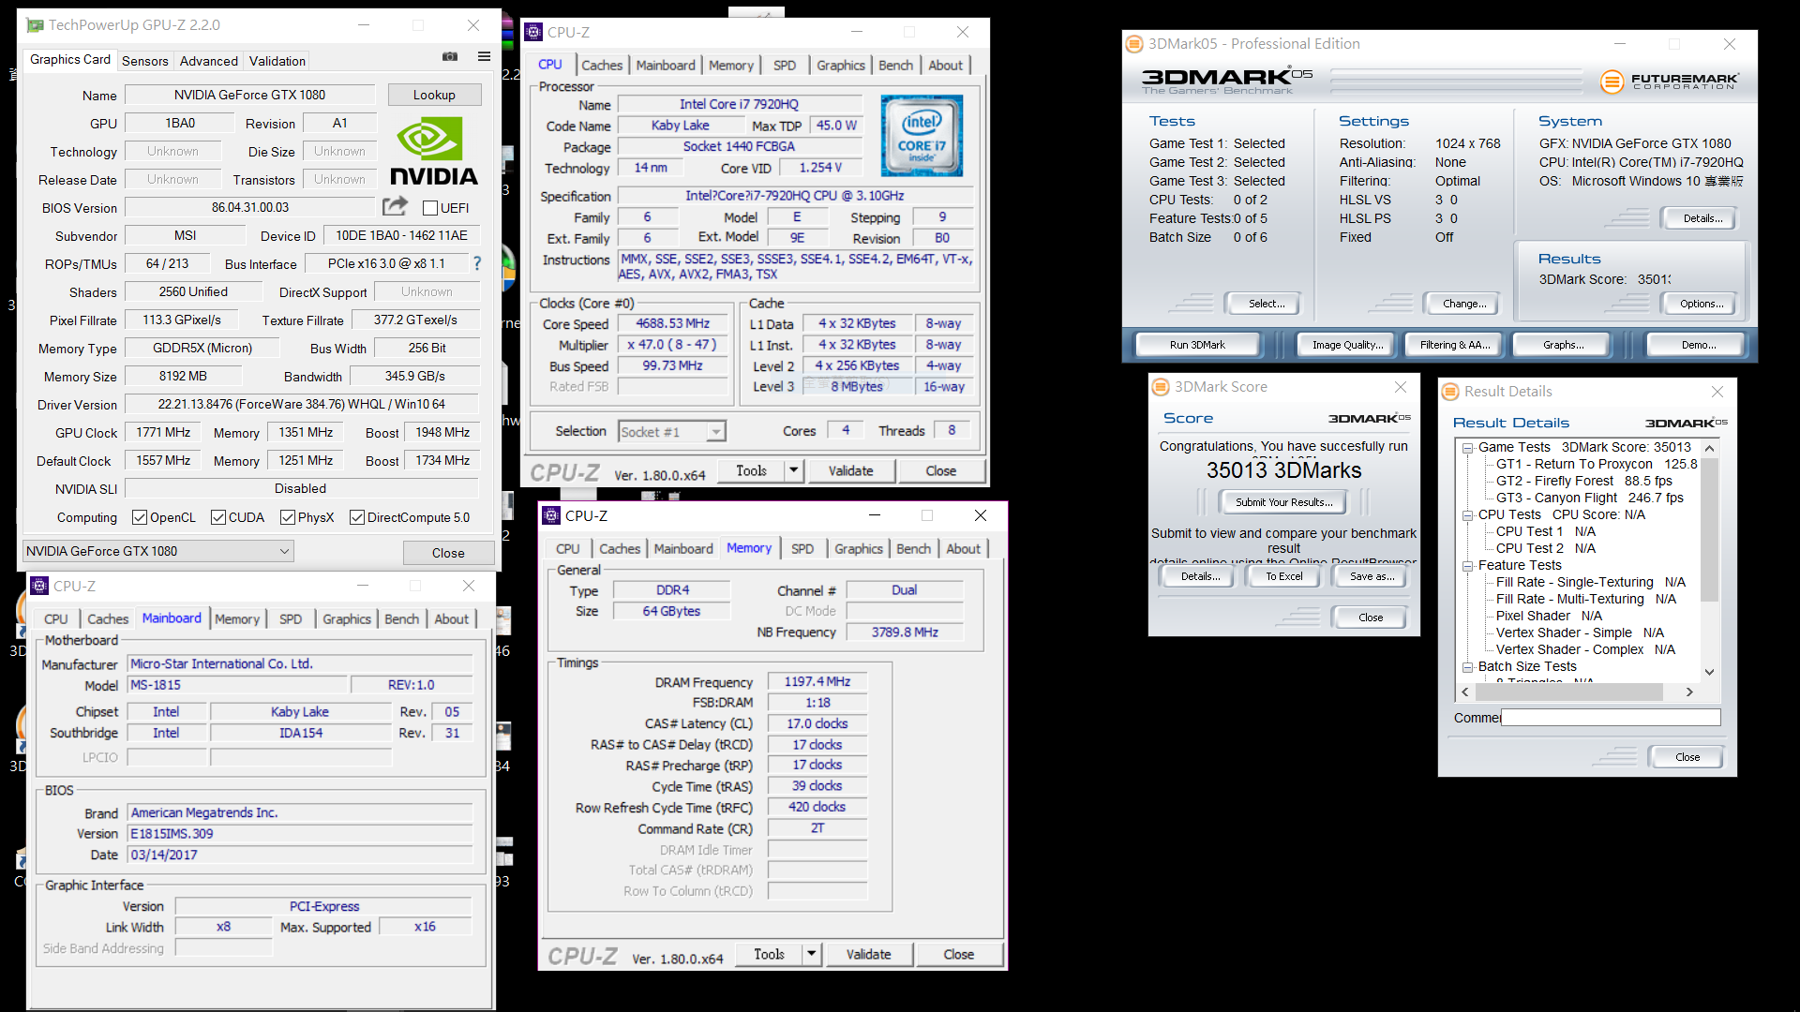Open Tools dropdown arrow in CPU-Z CPU window
The height and width of the screenshot is (1012, 1800).
[794, 470]
